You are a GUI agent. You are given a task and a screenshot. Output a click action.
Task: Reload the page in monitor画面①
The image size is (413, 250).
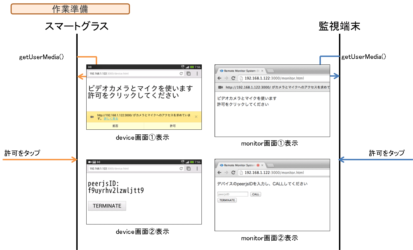(x=233, y=78)
